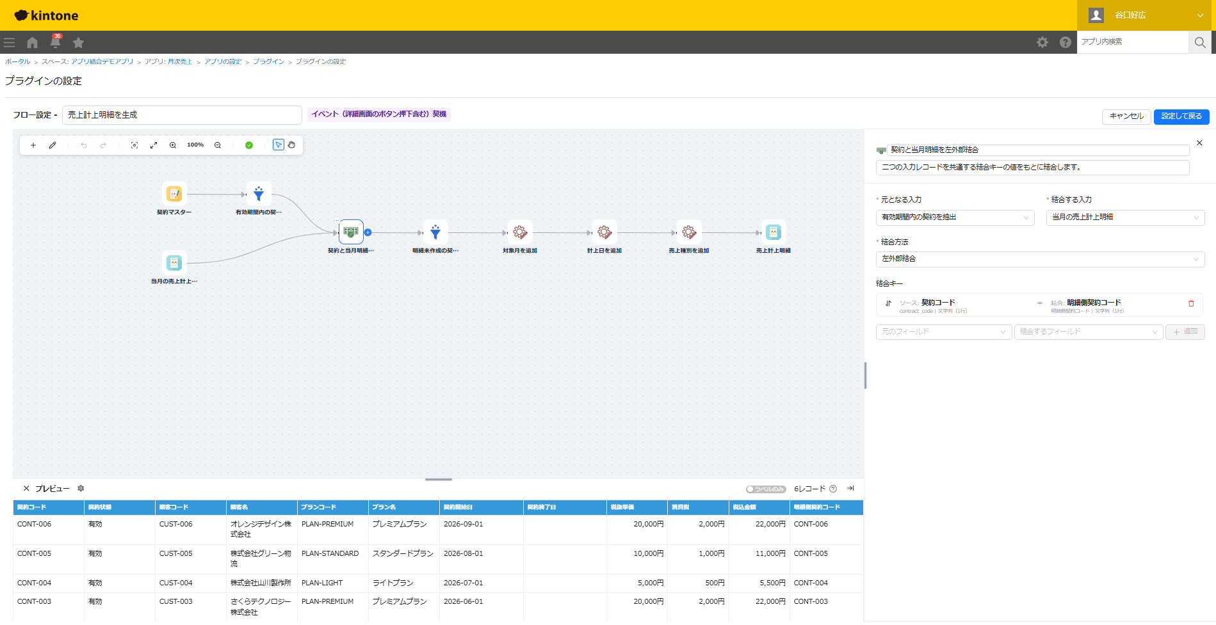Open the notifications bell
The width and height of the screenshot is (1216, 625).
[56, 42]
